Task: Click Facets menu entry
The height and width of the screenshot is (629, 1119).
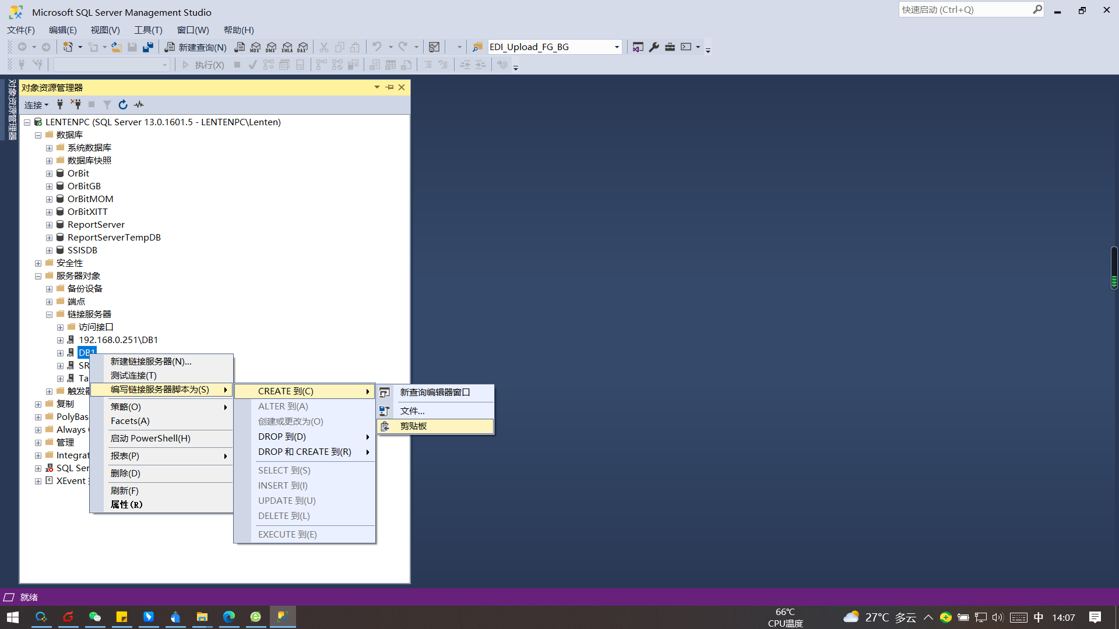Action: point(162,421)
